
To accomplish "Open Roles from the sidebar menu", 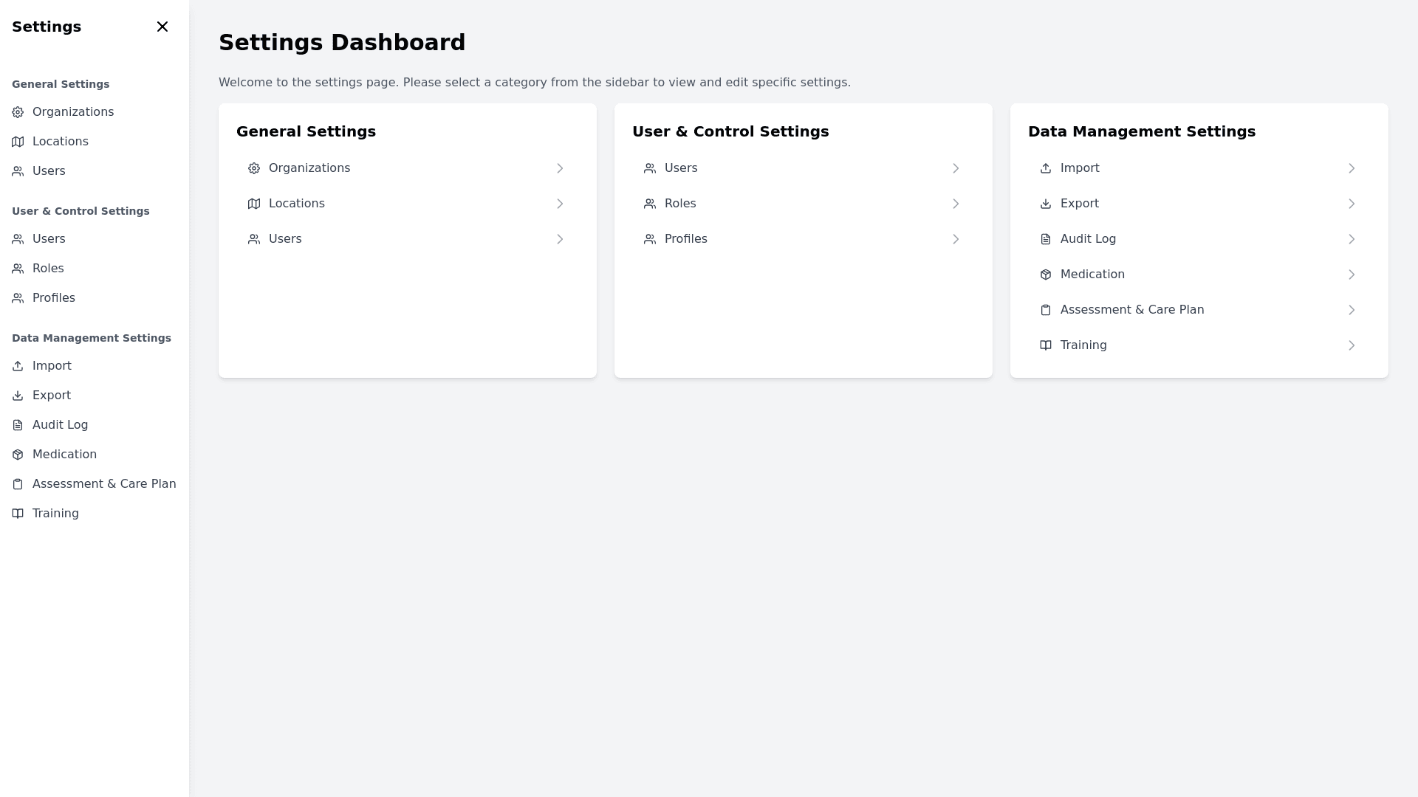I will pos(48,269).
